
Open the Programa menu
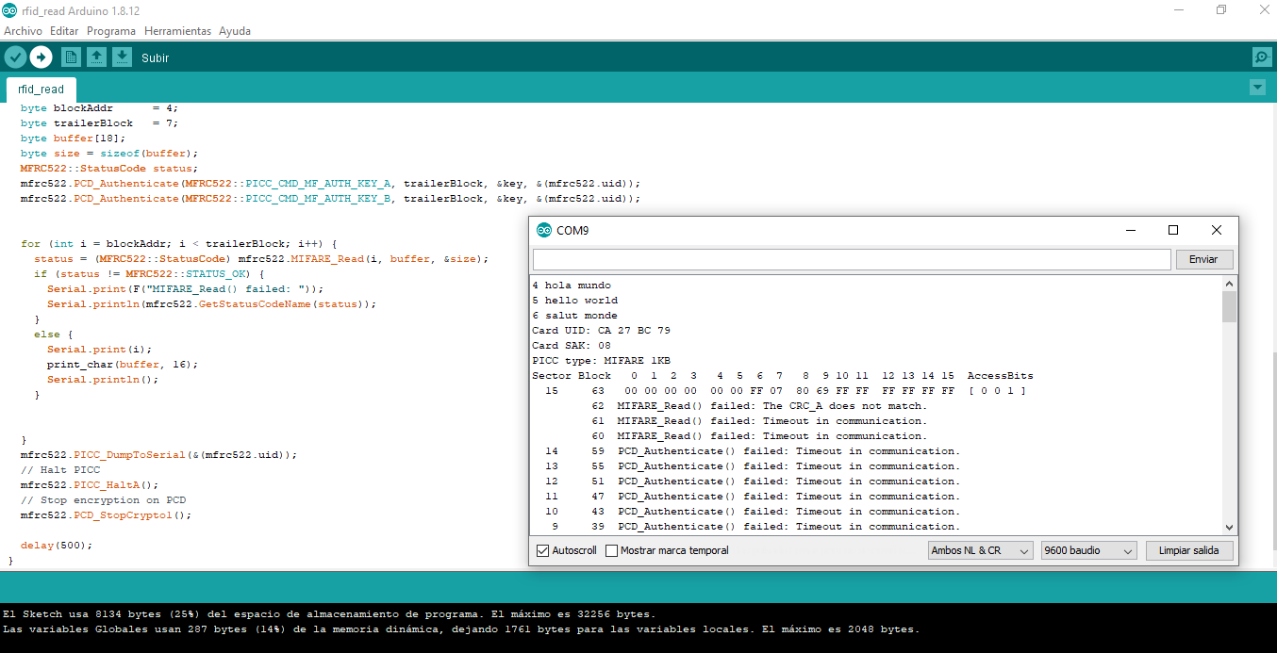(111, 31)
